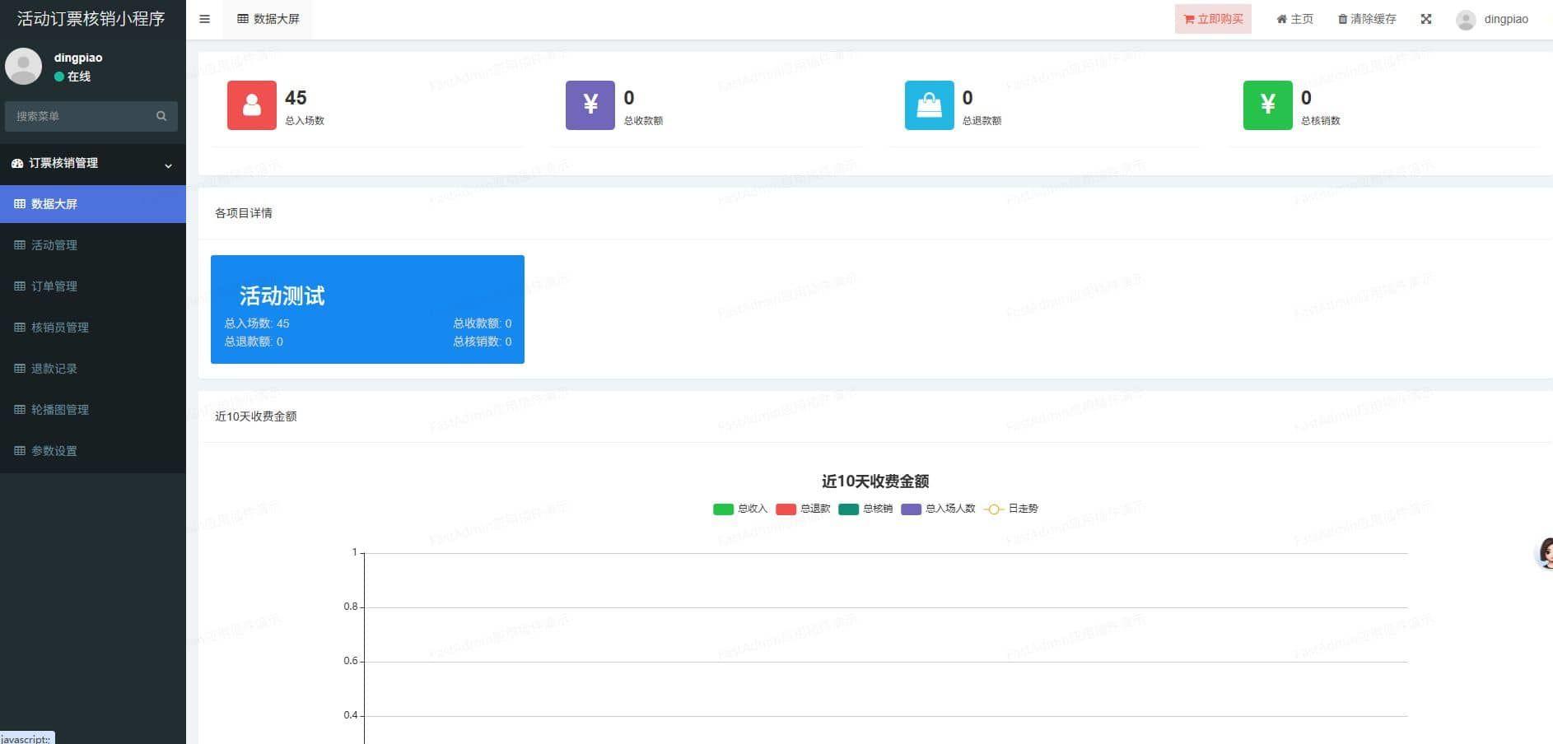
Task: Click the 总入场人数 purple legend swatch
Action: 911,509
